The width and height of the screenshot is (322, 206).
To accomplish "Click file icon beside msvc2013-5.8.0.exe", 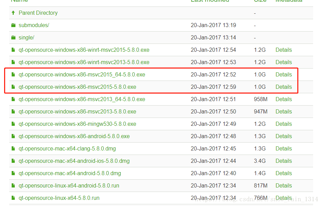I will 13,112.
